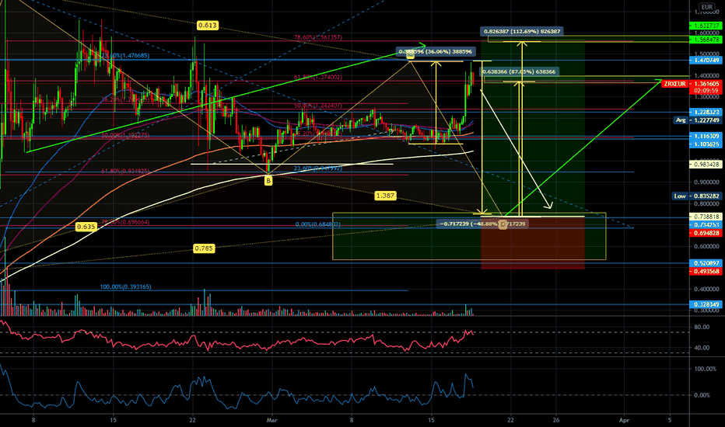Screen dimensions: 725x427
Task: Click the Low price marker label
Action: [x=680, y=196]
